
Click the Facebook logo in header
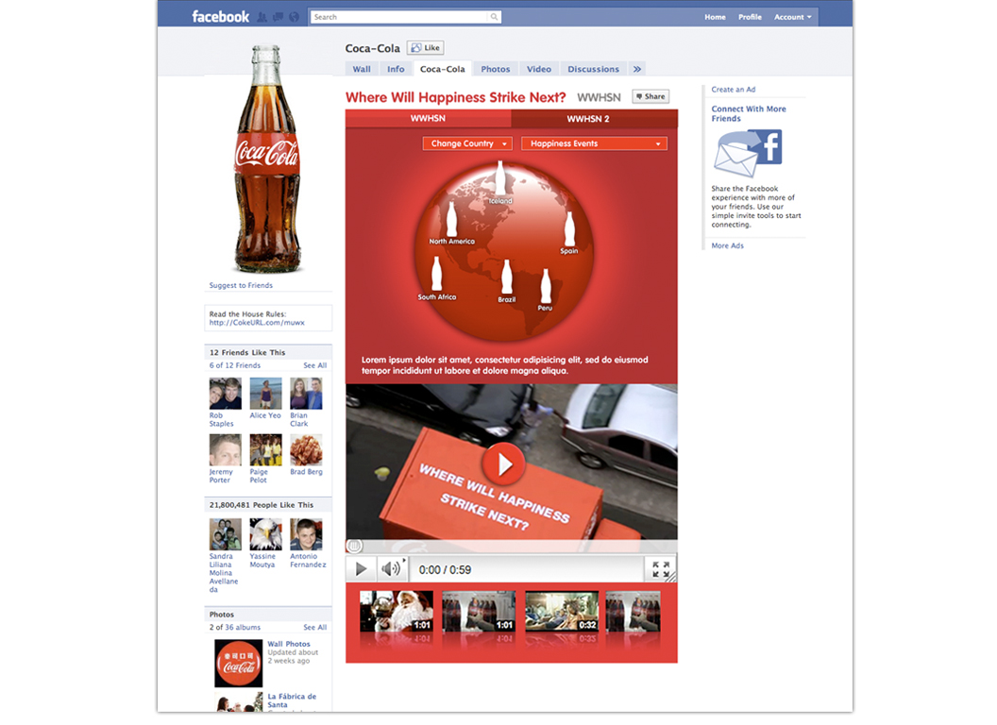(x=220, y=16)
